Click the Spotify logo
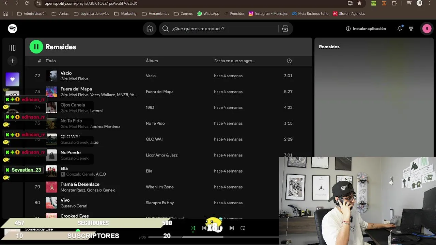This screenshot has height=245, width=436. tap(13, 29)
